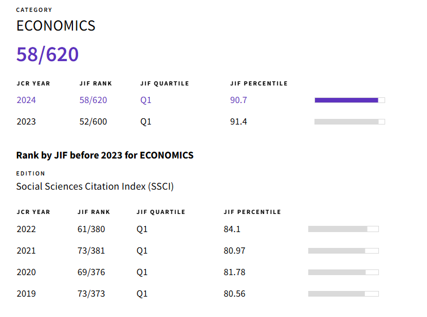Click the gray 2023 percentile bar

point(349,122)
